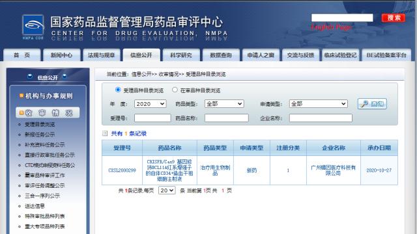Click the orange icon beside 收审情况

[22, 112]
